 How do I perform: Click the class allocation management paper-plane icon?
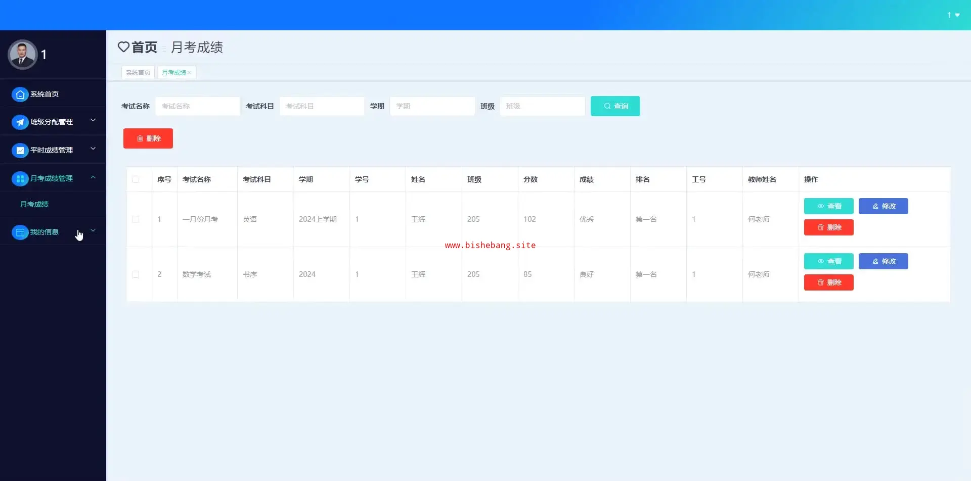point(20,122)
